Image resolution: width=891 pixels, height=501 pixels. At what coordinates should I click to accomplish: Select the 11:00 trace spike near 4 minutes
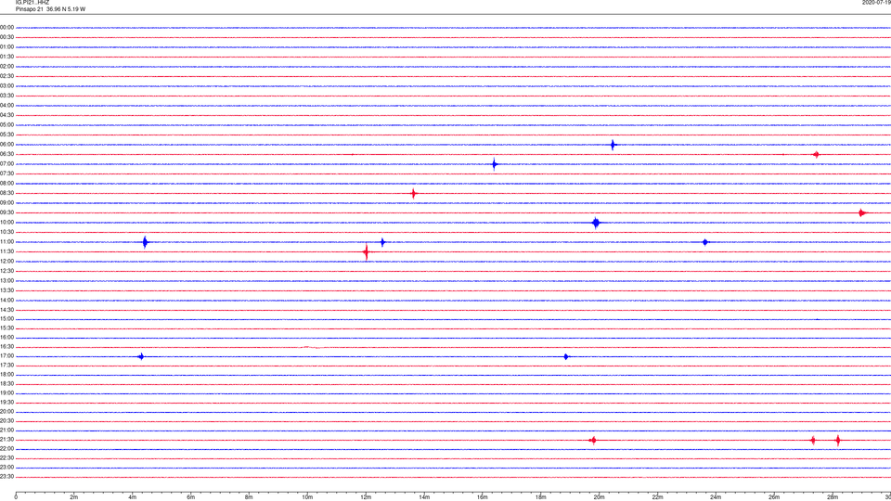(146, 242)
